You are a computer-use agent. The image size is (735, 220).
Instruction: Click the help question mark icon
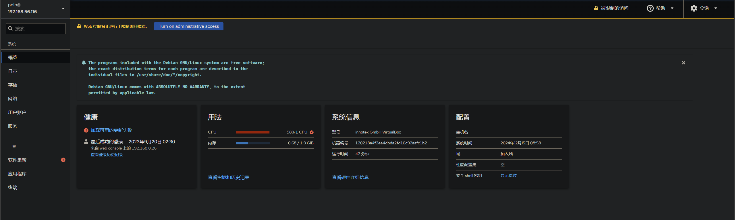650,8
